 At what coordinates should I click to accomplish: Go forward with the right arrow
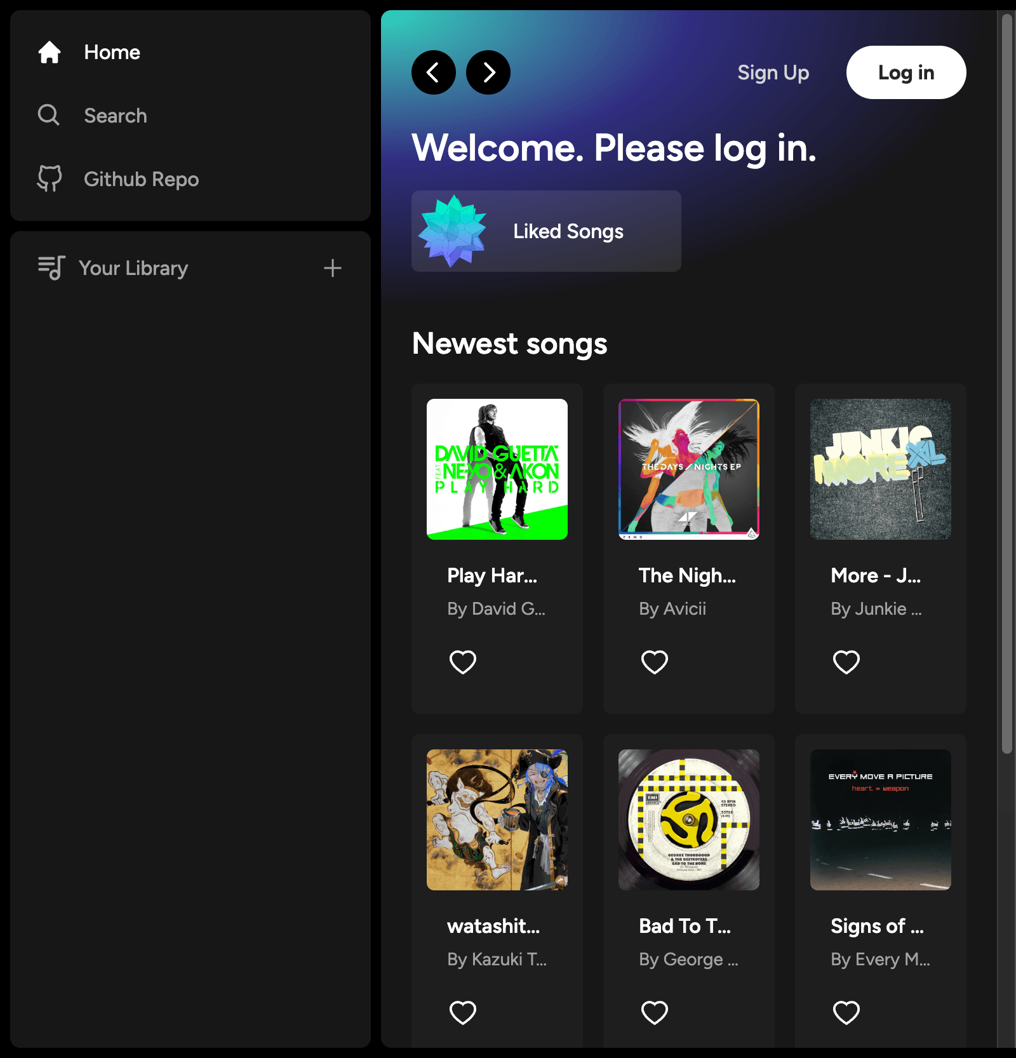point(488,72)
